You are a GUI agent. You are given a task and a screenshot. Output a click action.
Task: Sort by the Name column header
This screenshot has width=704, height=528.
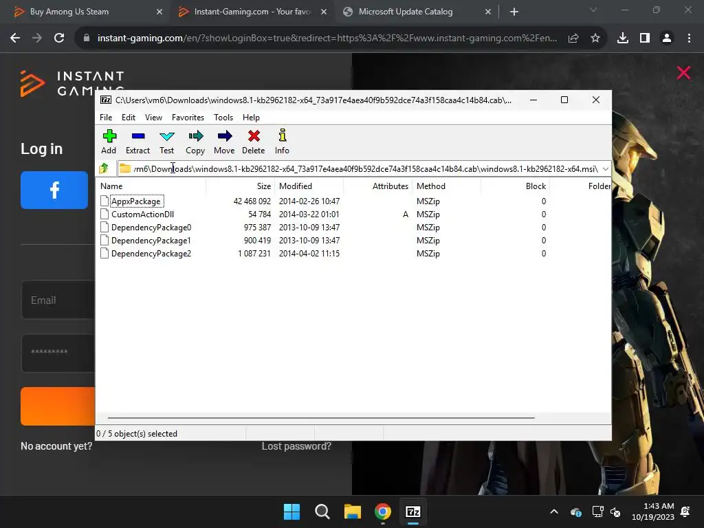pos(152,186)
